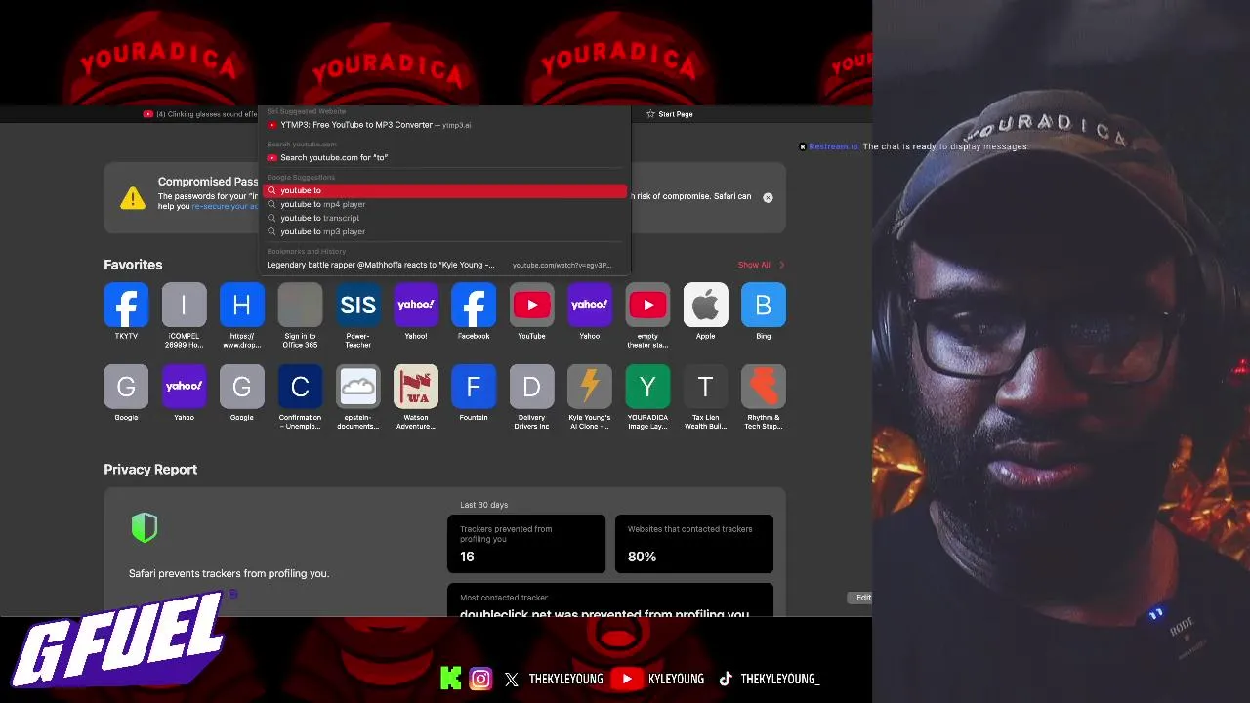Choose 'youtube to transcript' suggestion
Viewport: 1250px width, 703px height.
point(444,218)
